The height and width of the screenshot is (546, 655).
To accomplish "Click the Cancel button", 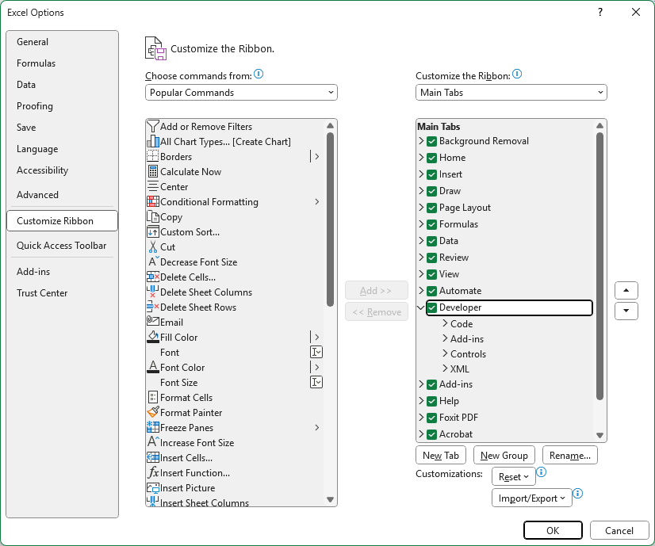I will click(x=619, y=530).
